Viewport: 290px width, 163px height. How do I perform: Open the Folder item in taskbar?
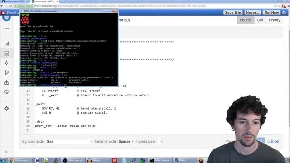pyautogui.click(x=184, y=160)
